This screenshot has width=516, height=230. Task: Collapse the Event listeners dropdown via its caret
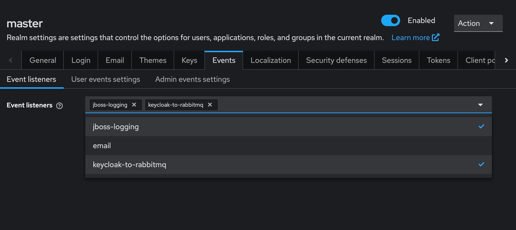pyautogui.click(x=480, y=105)
